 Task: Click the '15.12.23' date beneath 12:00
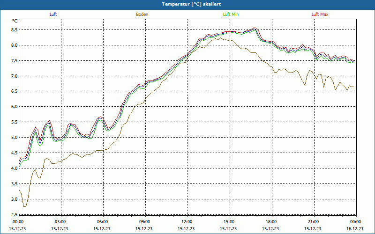(187, 228)
